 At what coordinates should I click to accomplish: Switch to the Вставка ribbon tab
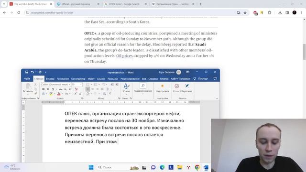[x=50, y=79]
